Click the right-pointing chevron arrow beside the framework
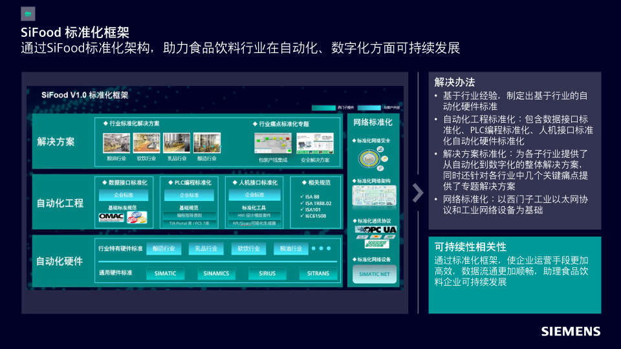 tap(417, 193)
